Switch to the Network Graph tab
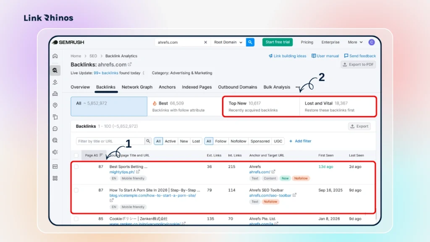 click(x=137, y=87)
